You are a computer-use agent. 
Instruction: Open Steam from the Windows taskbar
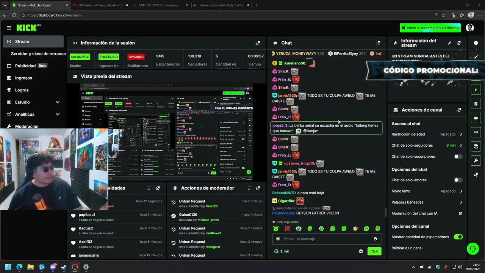coord(64,267)
